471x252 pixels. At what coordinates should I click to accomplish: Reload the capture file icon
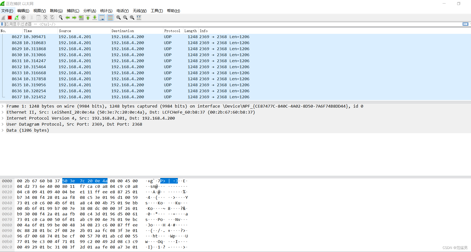click(52, 18)
